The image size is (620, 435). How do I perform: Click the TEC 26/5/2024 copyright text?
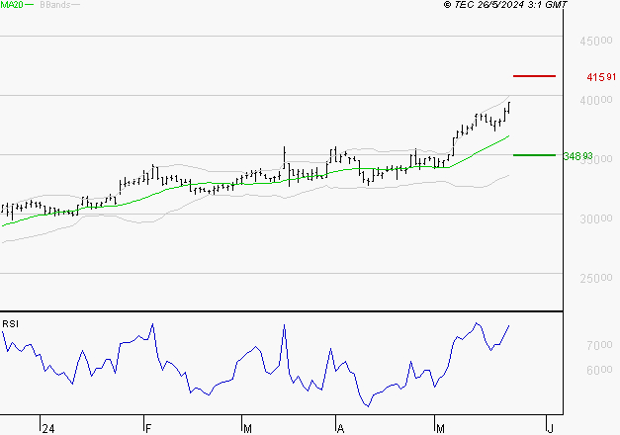pos(505,5)
